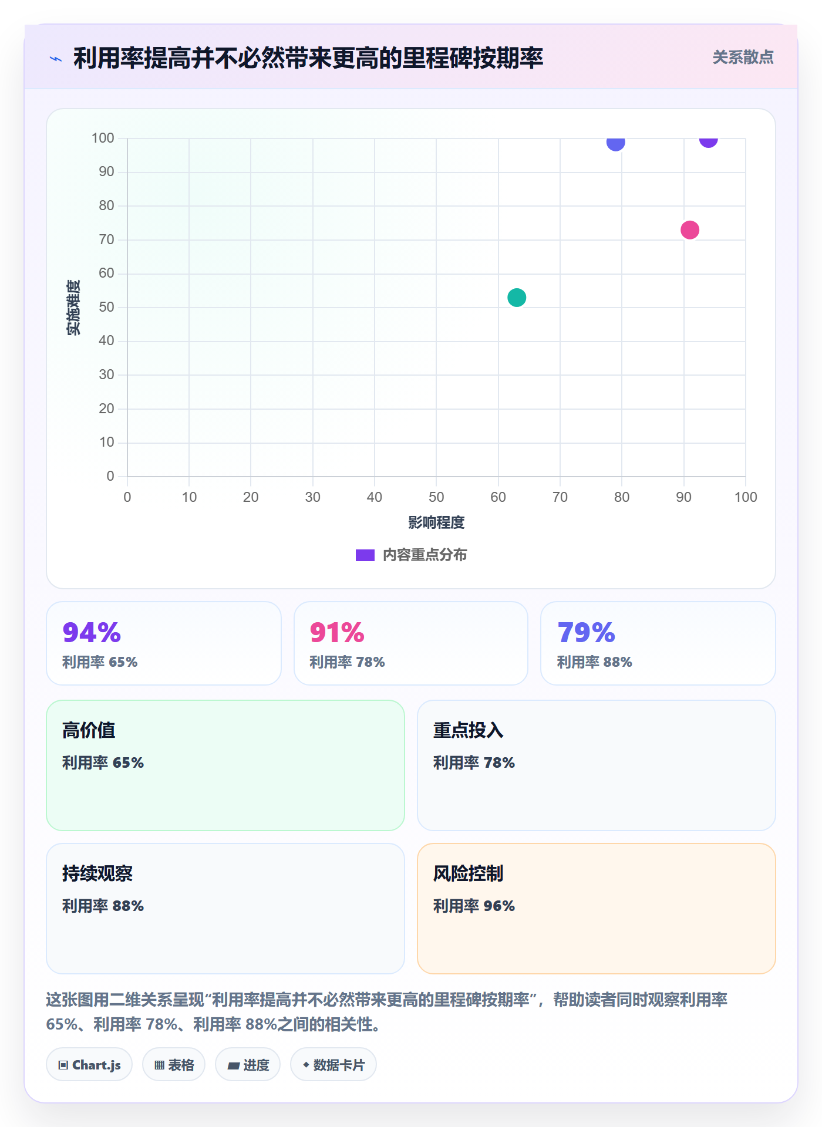This screenshot has height=1127, width=822.
Task: Click the Chart.js tag chip
Action: [89, 1065]
